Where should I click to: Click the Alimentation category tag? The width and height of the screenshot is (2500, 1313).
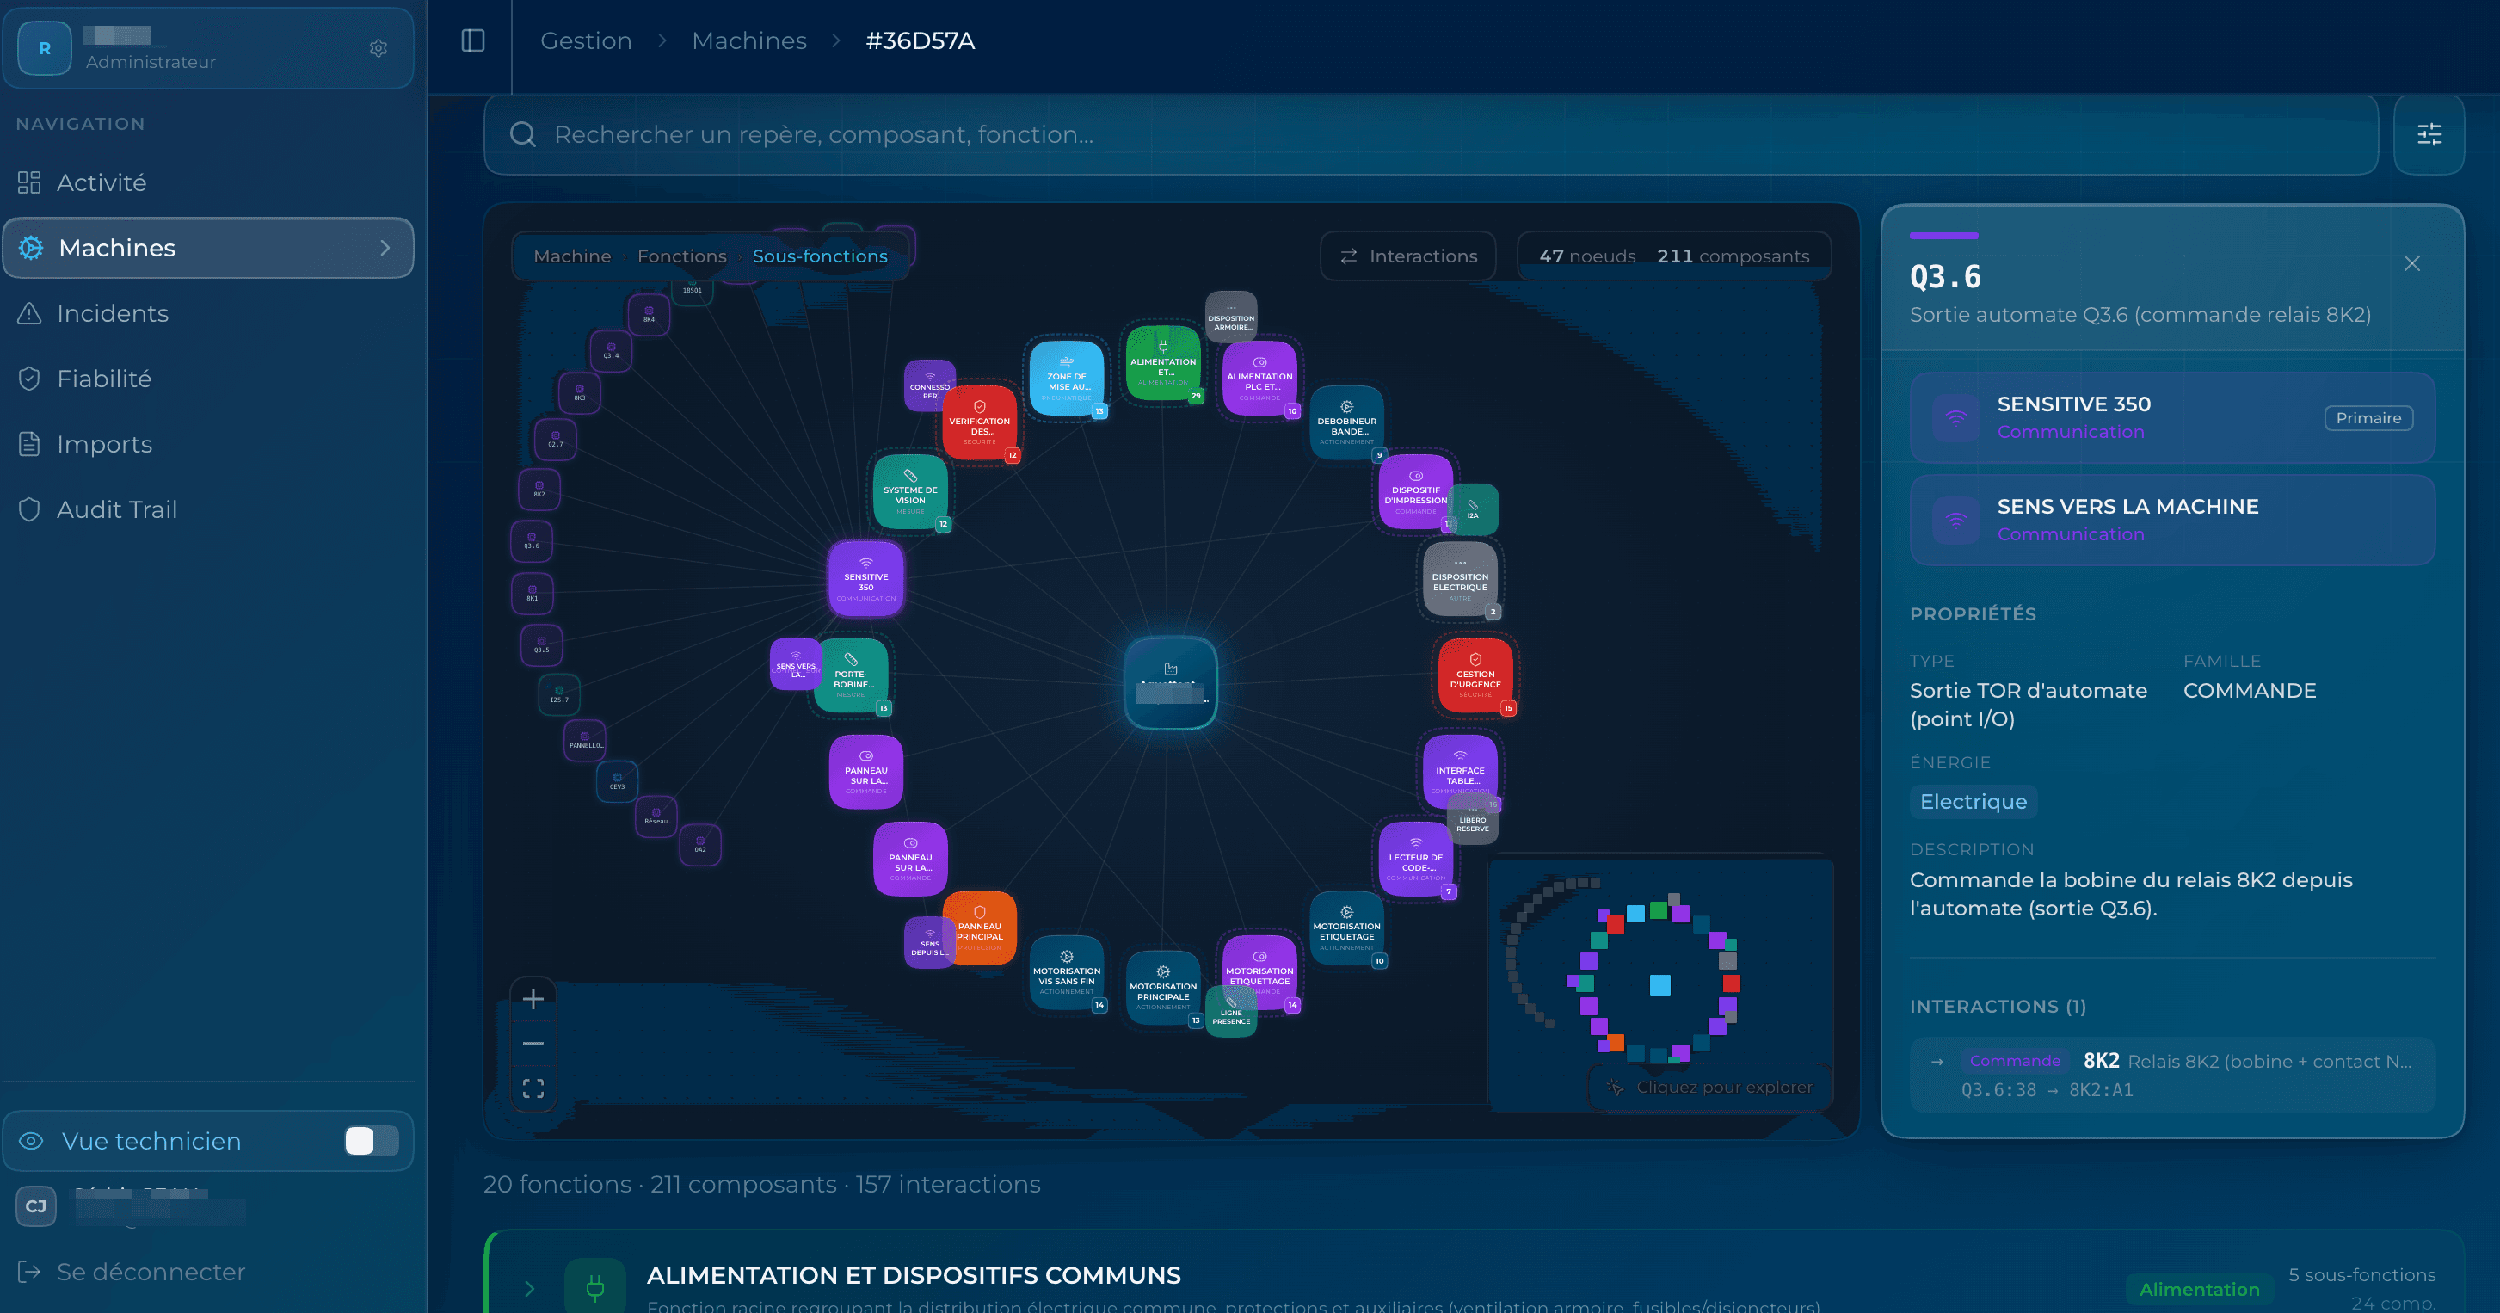2198,1289
